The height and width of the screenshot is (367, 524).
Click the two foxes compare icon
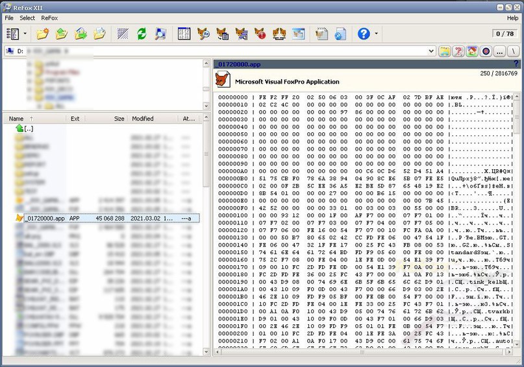279,34
